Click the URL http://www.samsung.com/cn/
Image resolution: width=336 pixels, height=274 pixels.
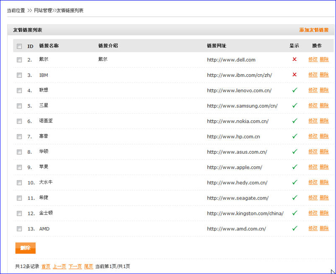242,106
